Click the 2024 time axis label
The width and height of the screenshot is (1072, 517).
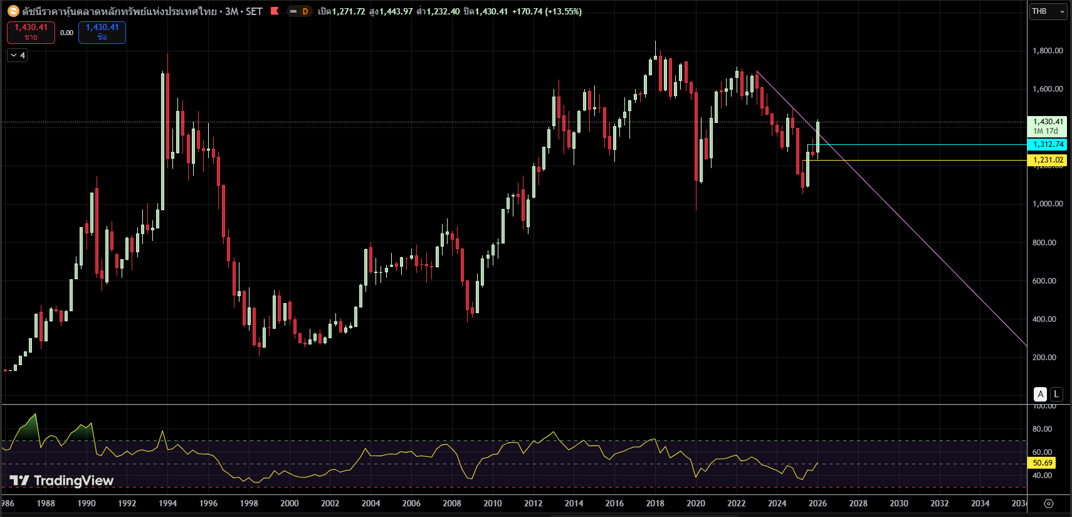pyautogui.click(x=777, y=503)
